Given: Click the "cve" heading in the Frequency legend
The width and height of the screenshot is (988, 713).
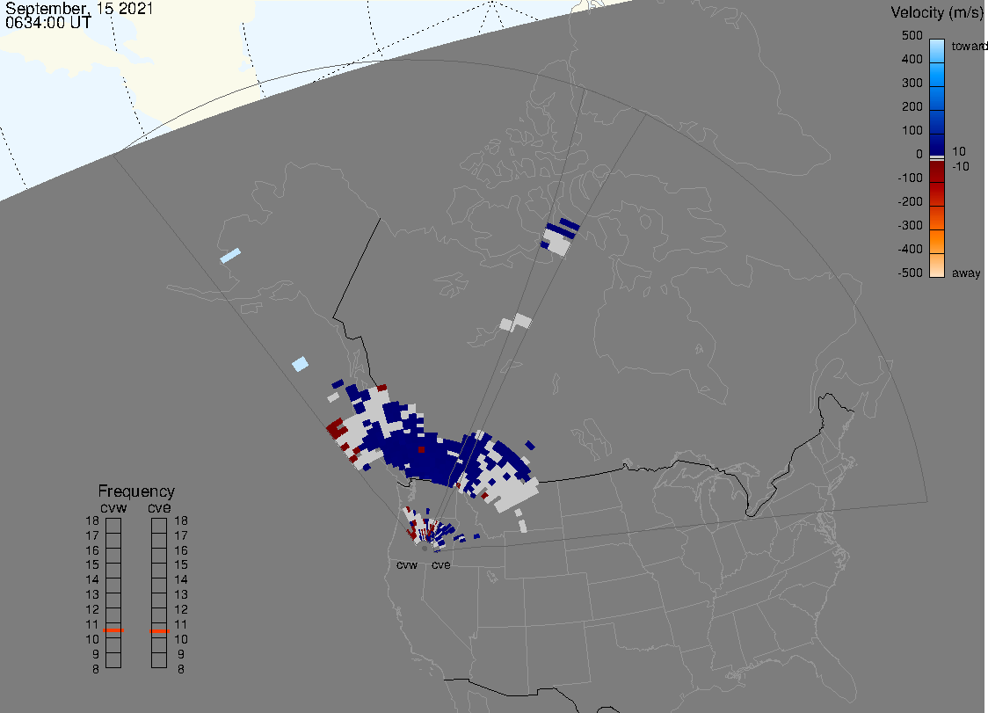Looking at the screenshot, I should point(159,507).
